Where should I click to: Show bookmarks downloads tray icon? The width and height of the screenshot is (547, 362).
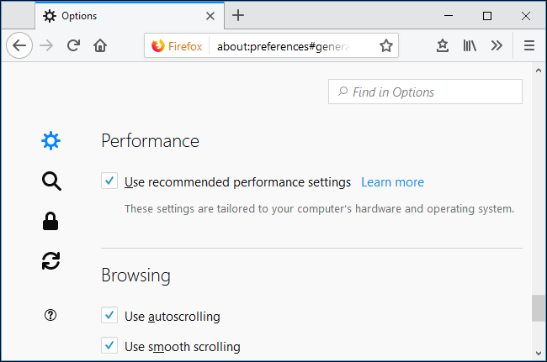pyautogui.click(x=443, y=46)
